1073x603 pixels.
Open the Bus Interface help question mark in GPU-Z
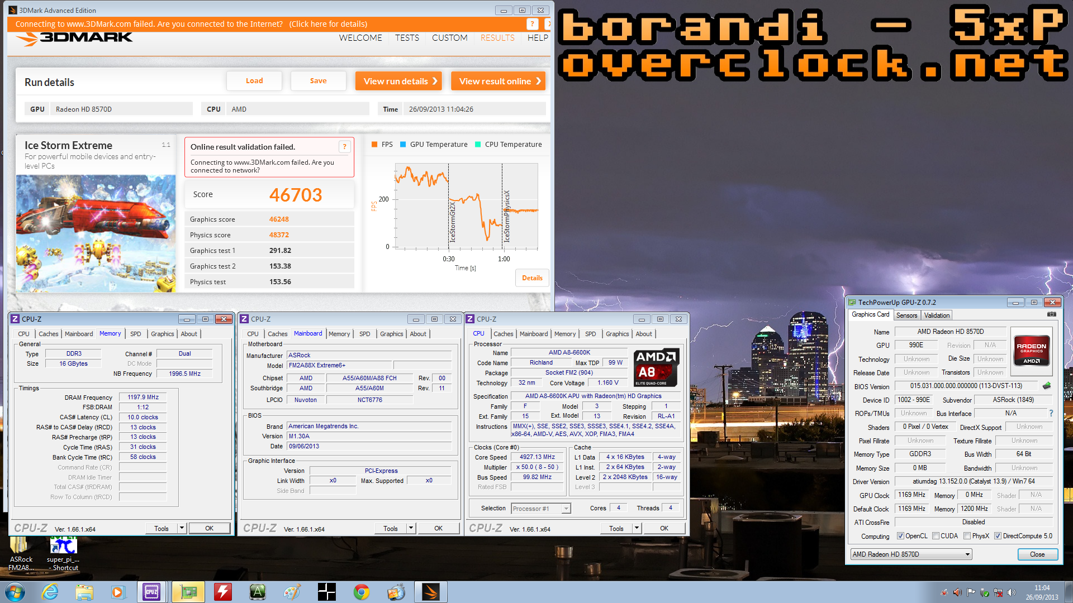click(1051, 413)
